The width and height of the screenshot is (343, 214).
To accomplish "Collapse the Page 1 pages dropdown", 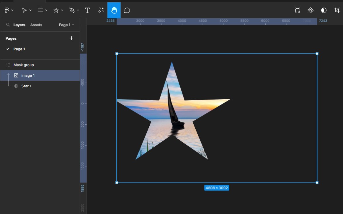I will point(66,25).
